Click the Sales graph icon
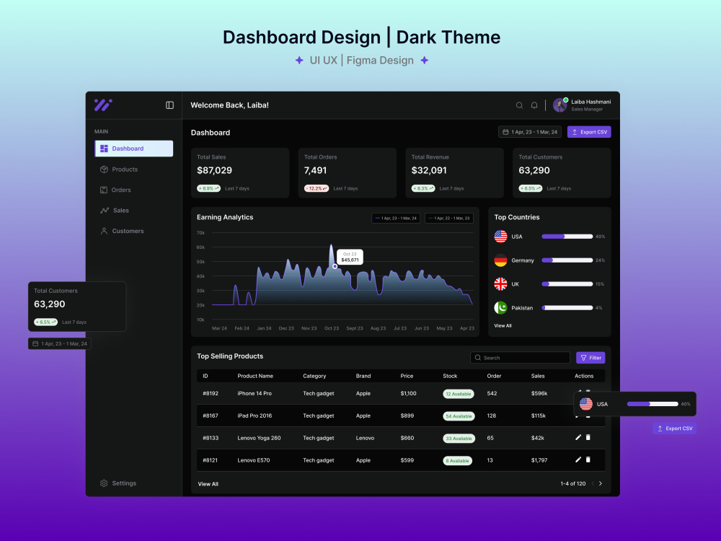The image size is (721, 541). (105, 210)
